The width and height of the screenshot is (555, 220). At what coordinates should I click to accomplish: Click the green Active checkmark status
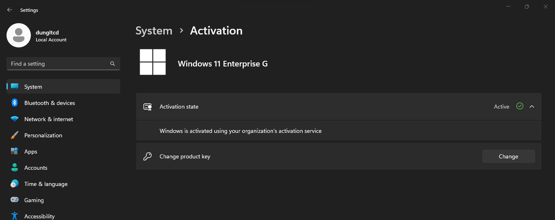point(520,106)
